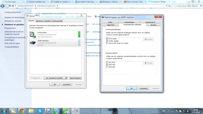Screen dimensions: 203x114
Task: Click Testen for sample rates
Action: click(x=148, y=63)
